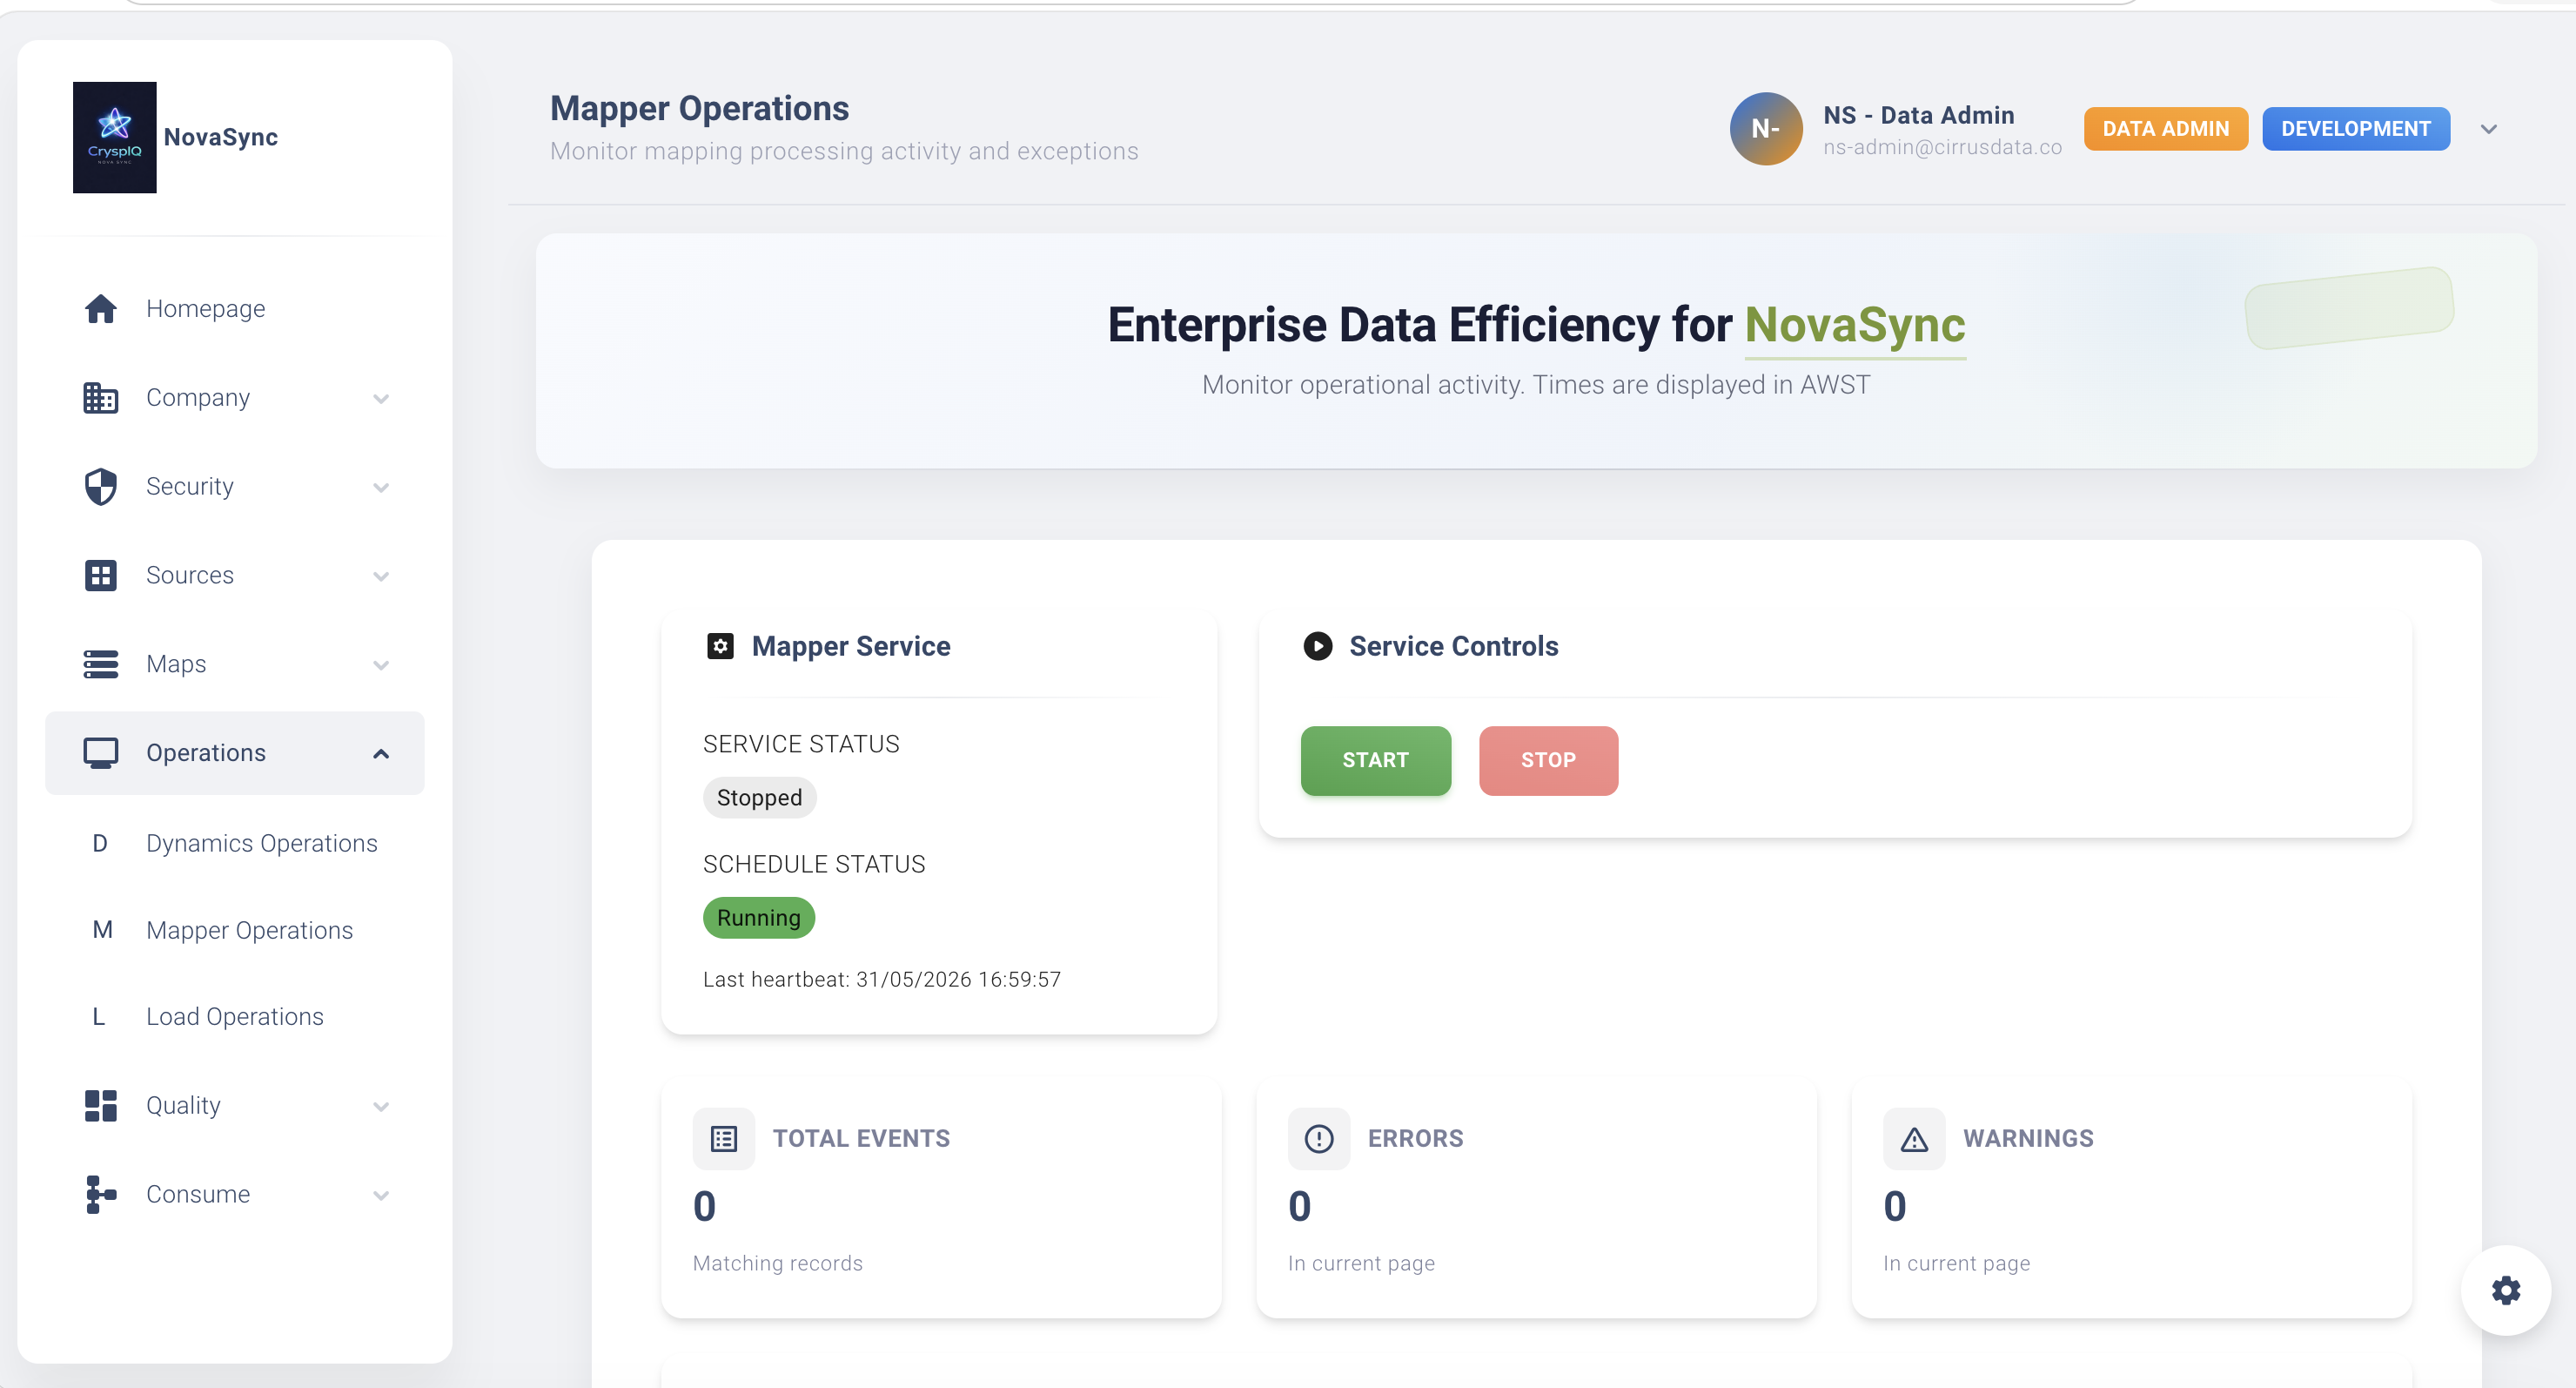Click the M letter icon for Mapper Operations
Screen dimensions: 2576x1388
[102, 930]
